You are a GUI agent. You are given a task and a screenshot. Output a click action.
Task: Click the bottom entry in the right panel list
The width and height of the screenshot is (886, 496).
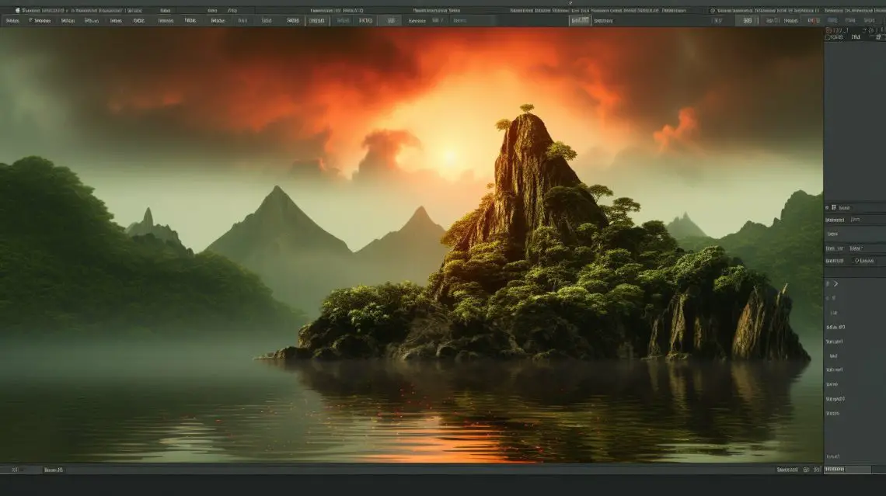click(x=834, y=455)
